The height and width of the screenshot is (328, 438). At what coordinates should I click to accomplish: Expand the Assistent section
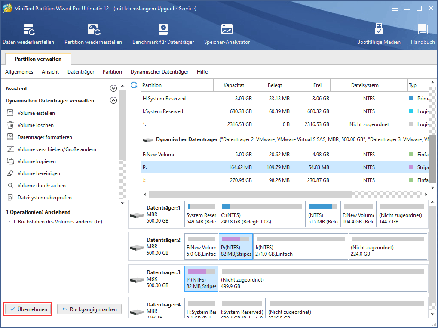(113, 88)
